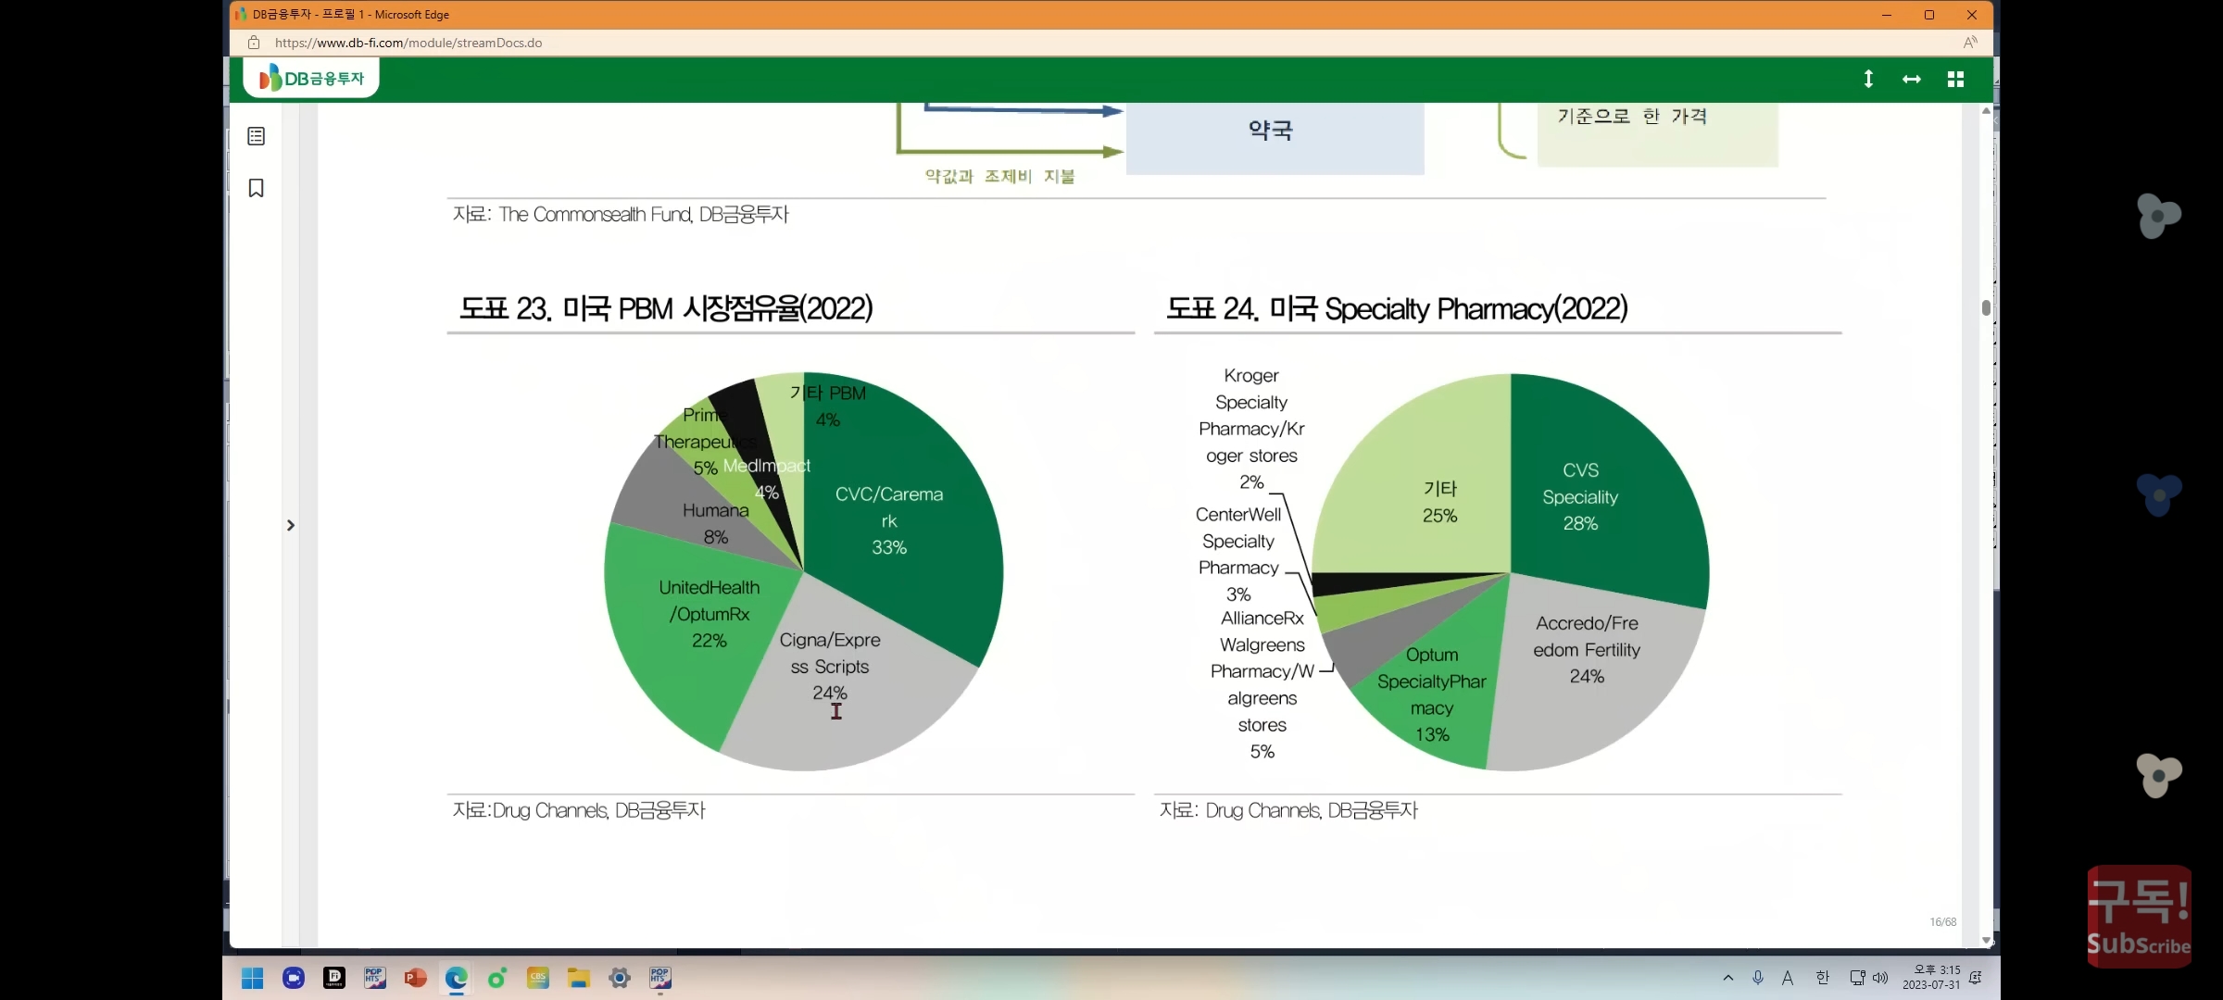Click the Humana 8% pie label

[x=715, y=523]
